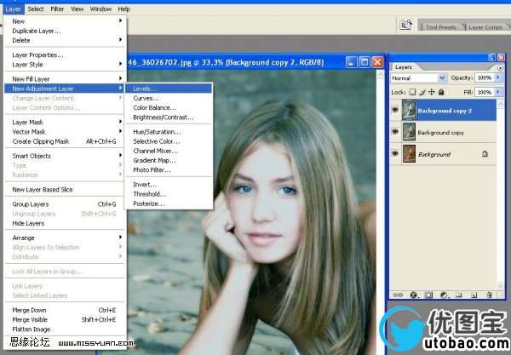The image size is (511, 355).
Task: Delete layer with the trash icon
Action: (489, 295)
